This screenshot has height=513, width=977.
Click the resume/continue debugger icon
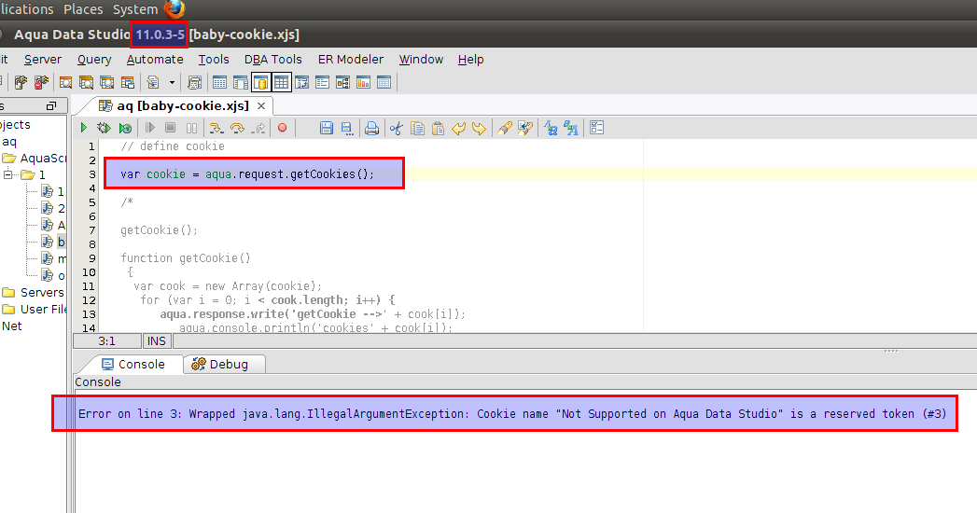pos(149,128)
